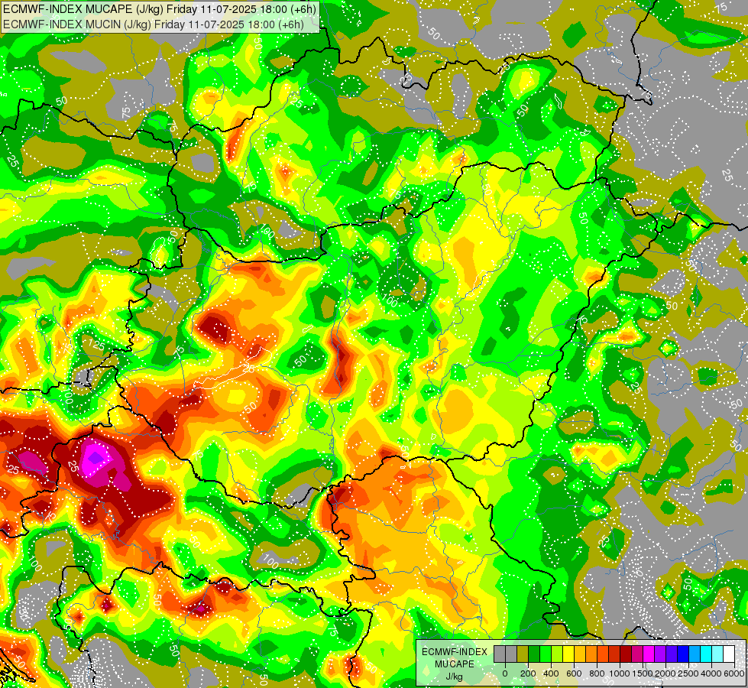This screenshot has height=688, width=748.
Task: Select the dark green legend swatch
Action: pos(534,654)
